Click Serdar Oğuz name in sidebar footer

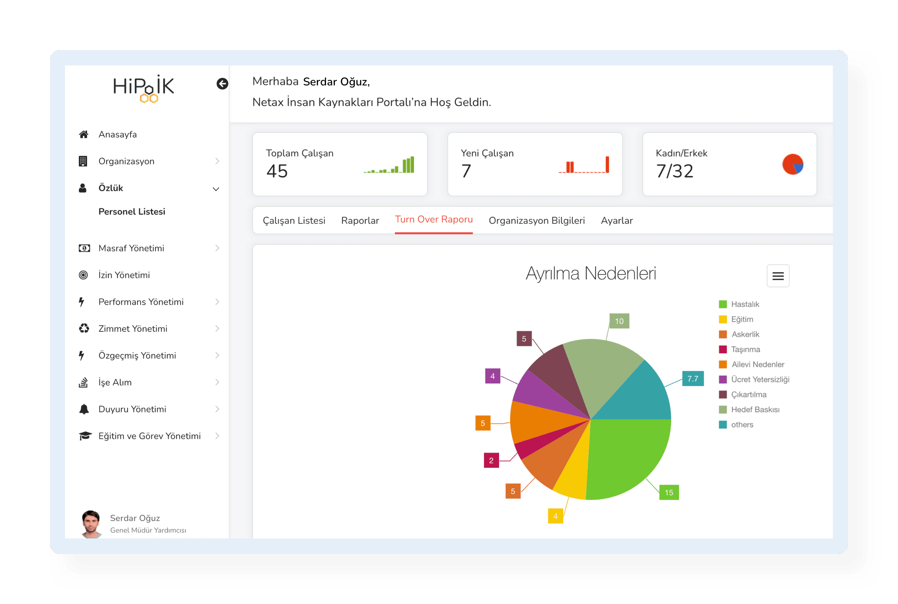(135, 518)
